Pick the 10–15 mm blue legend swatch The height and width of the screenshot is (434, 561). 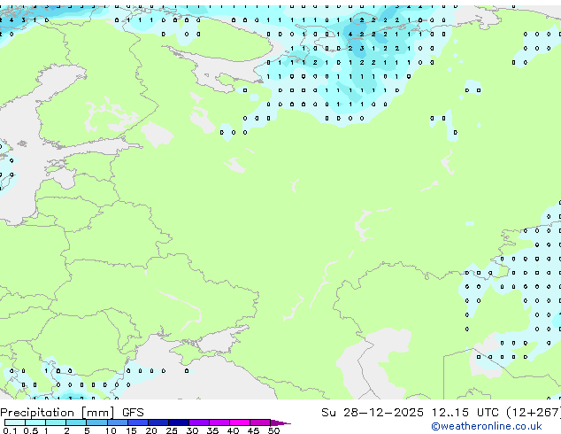117,422
